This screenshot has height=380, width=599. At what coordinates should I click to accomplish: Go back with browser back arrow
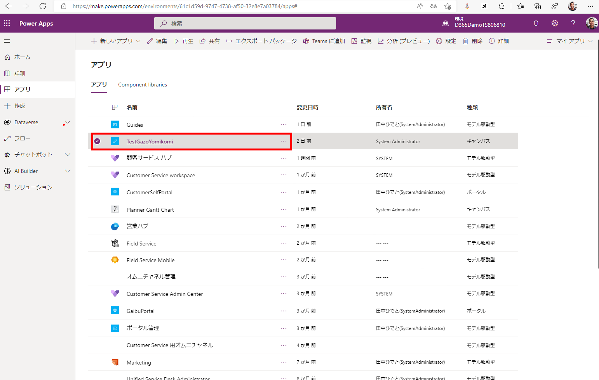9,6
